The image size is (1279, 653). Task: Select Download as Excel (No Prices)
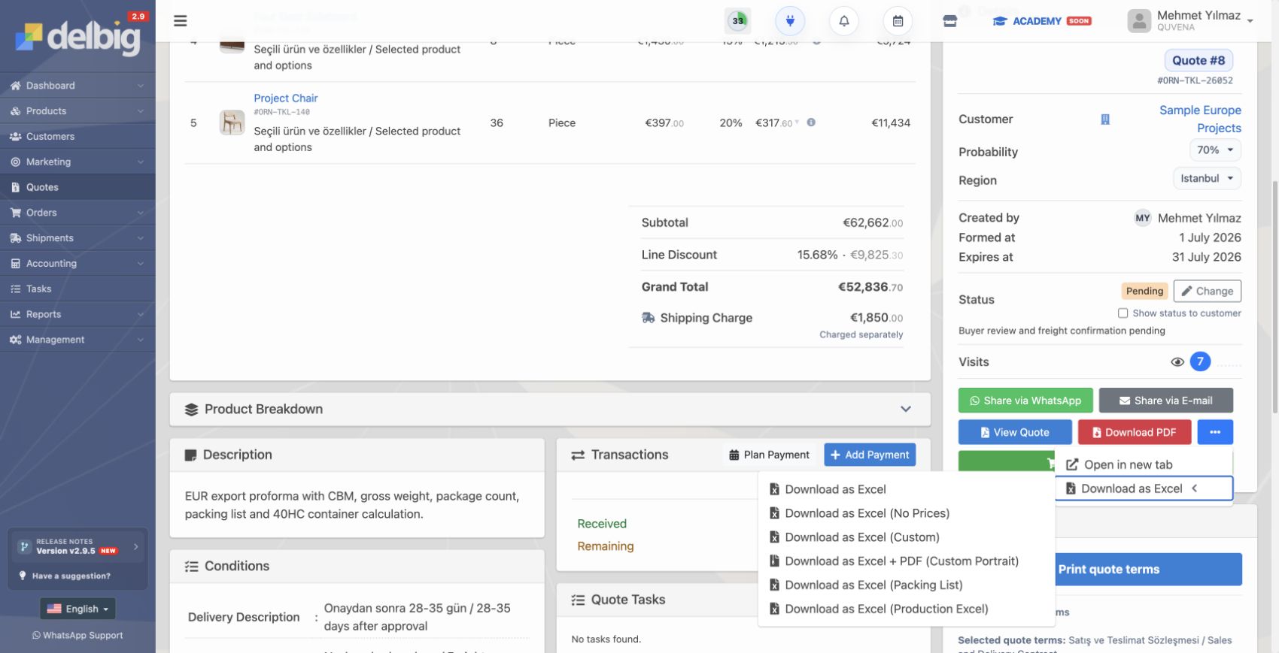point(905,513)
